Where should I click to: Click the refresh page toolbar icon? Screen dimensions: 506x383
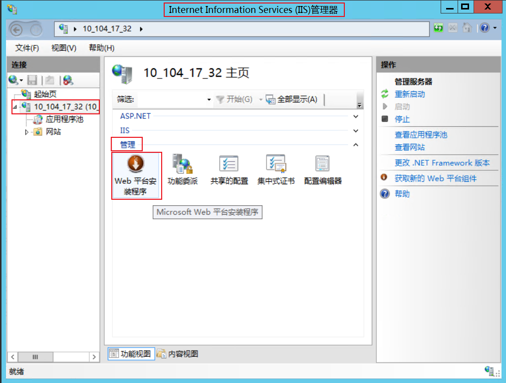click(439, 28)
